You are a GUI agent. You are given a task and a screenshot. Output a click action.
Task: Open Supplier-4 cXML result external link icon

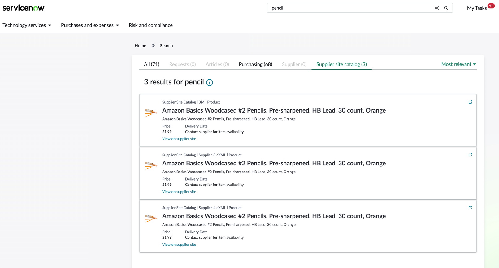pyautogui.click(x=470, y=208)
